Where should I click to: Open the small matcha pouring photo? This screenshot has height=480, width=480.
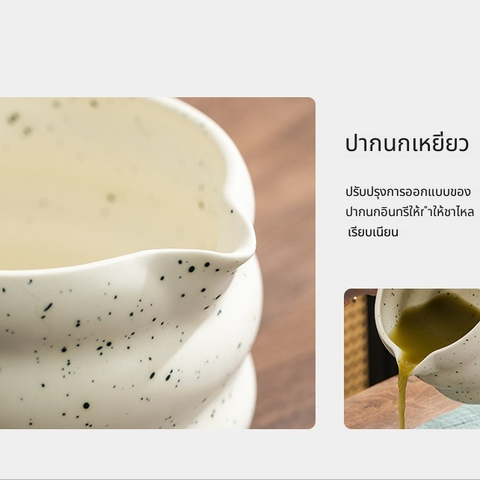pos(412,359)
